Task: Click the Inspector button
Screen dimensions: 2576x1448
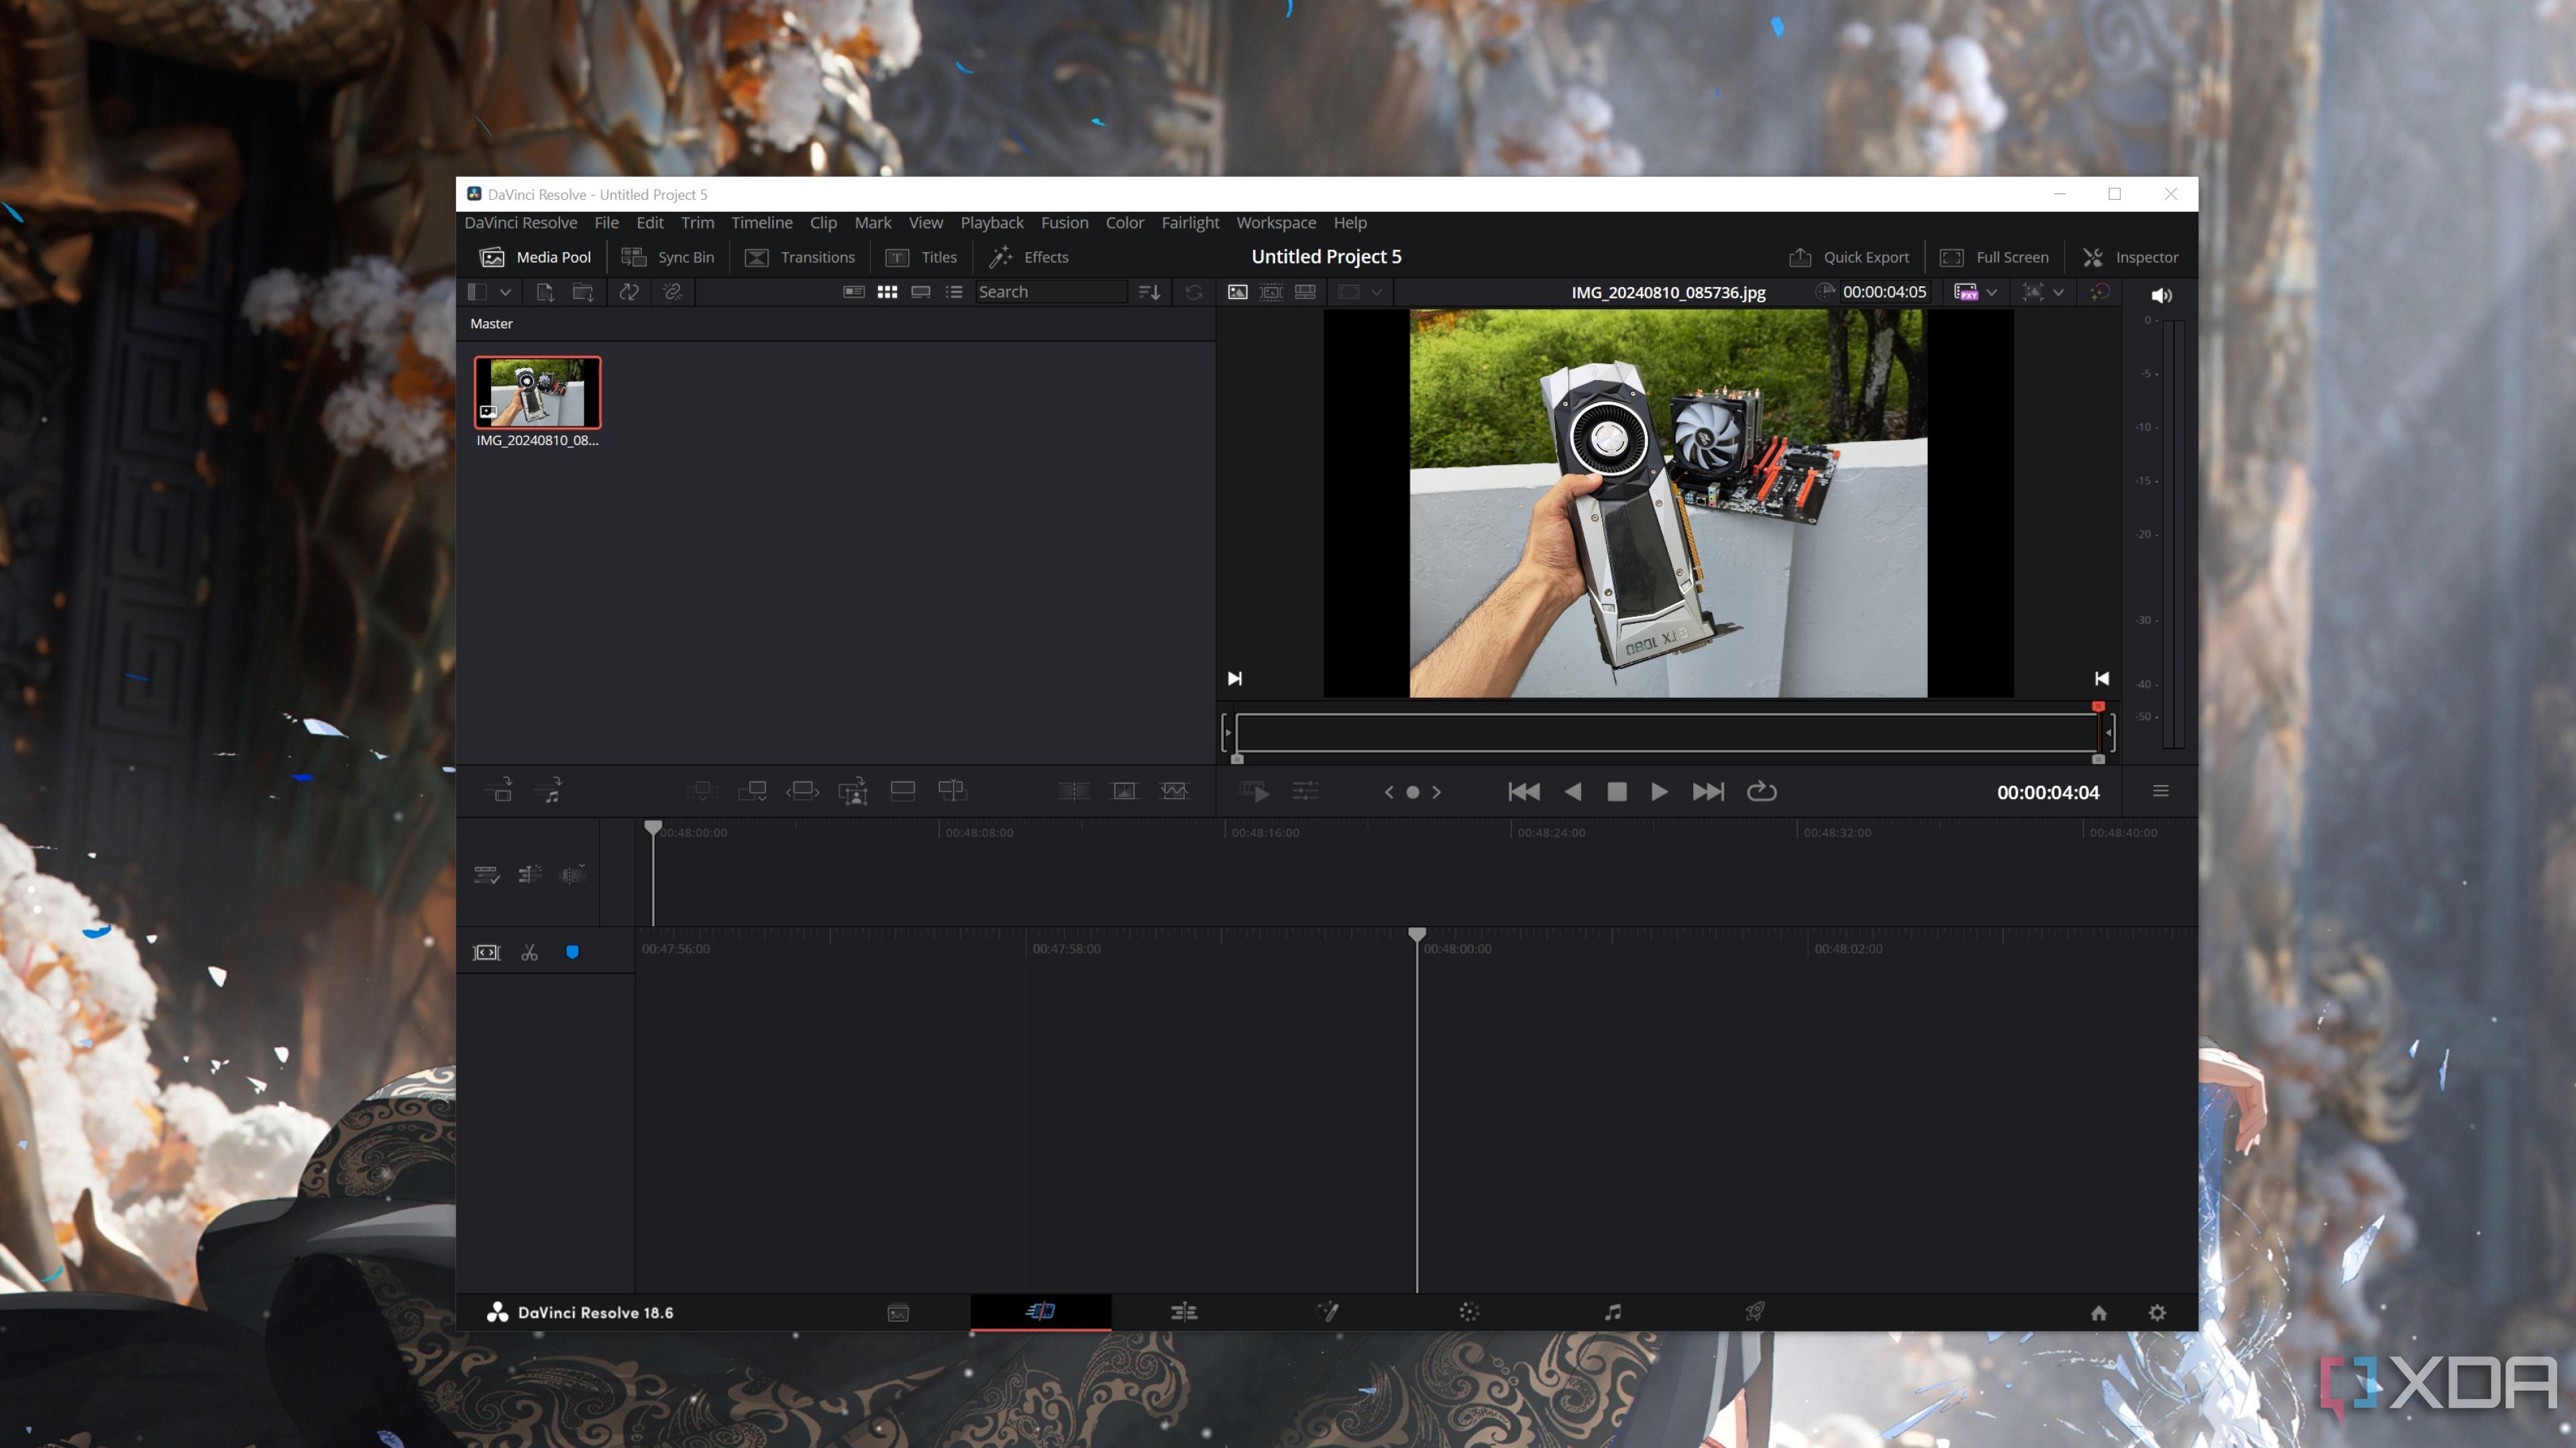Action: point(2132,256)
